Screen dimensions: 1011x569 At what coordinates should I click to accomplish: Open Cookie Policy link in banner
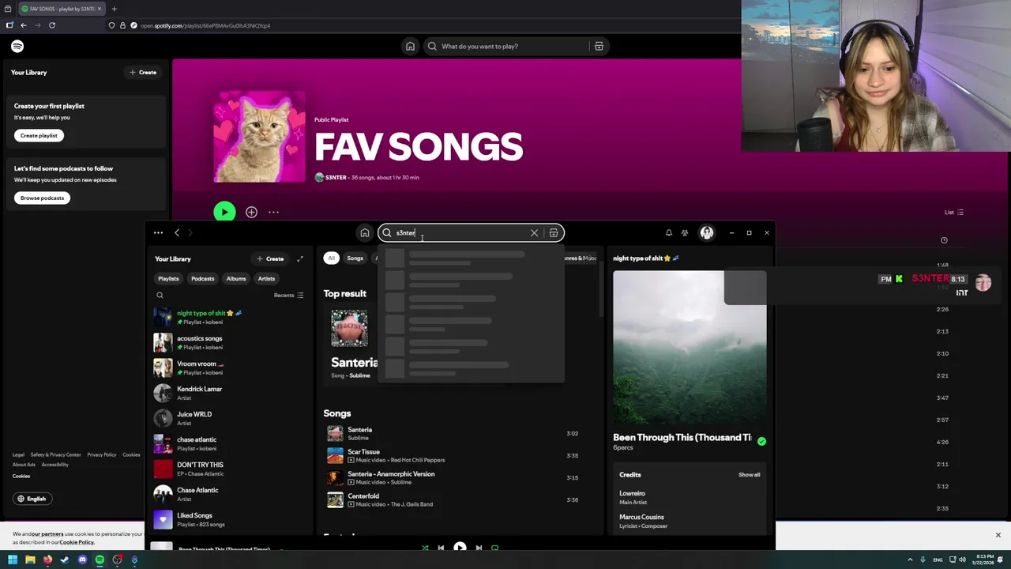(x=77, y=542)
